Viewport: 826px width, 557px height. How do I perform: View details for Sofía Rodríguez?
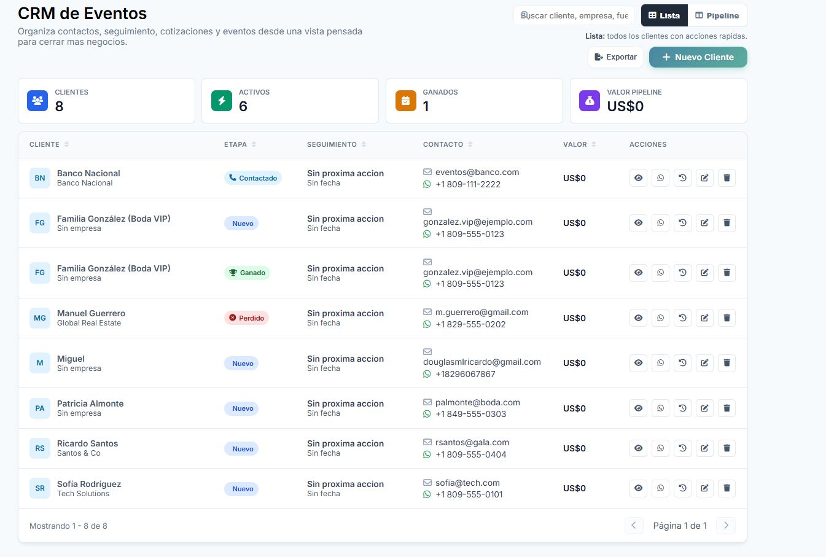[x=638, y=488]
